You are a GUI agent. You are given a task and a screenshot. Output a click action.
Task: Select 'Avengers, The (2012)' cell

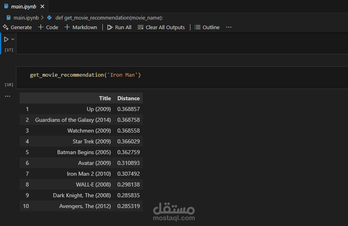pos(85,206)
